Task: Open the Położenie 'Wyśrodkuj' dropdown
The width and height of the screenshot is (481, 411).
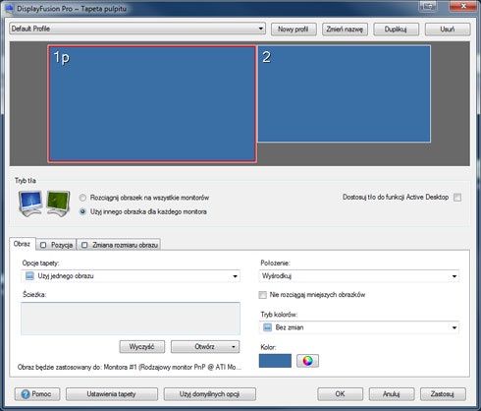Action: coord(359,276)
